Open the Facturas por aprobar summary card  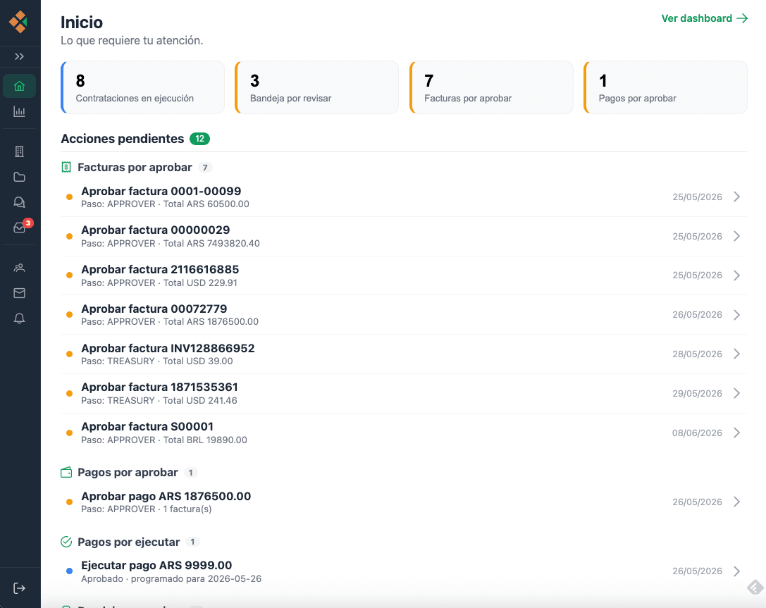point(491,87)
